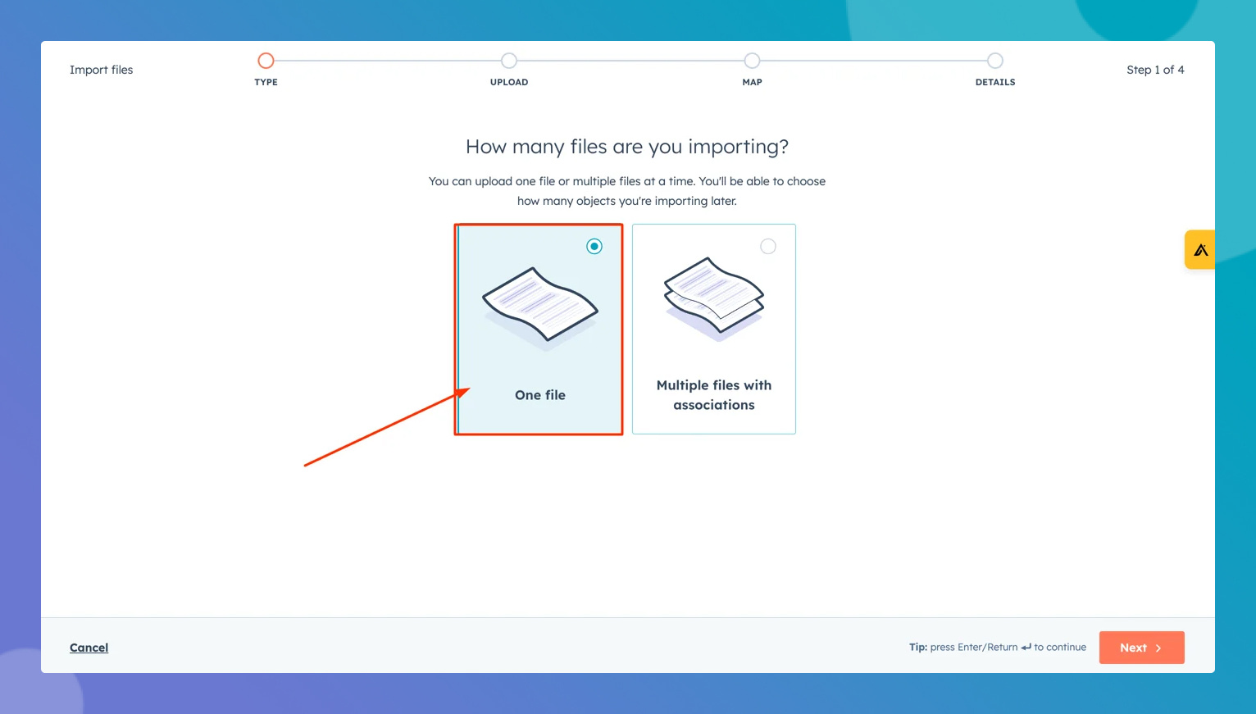The height and width of the screenshot is (714, 1256).
Task: Cancel the file import
Action: 89,648
